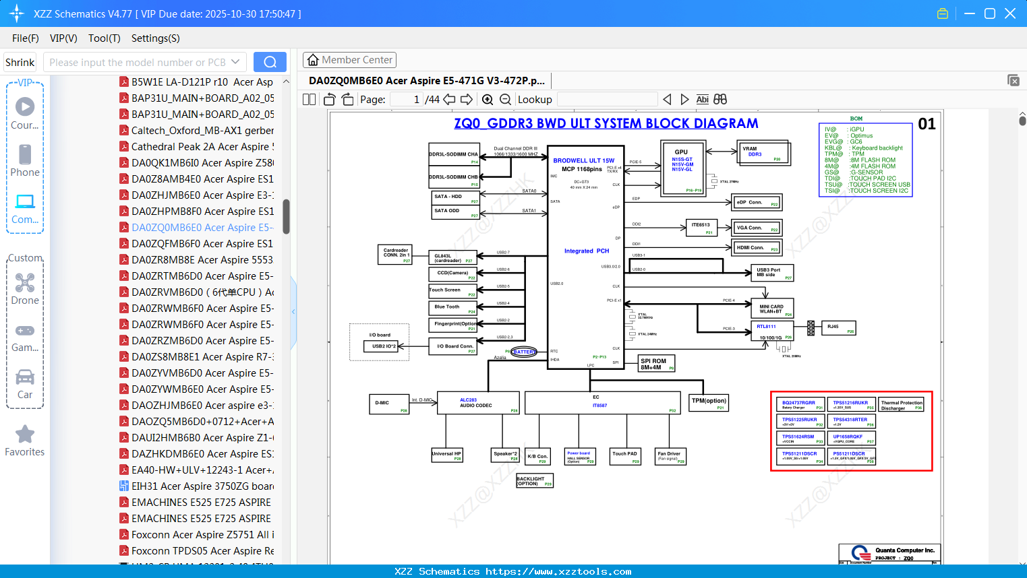Open the VIP(V) menu
This screenshot has height=578, width=1027.
click(x=63, y=38)
